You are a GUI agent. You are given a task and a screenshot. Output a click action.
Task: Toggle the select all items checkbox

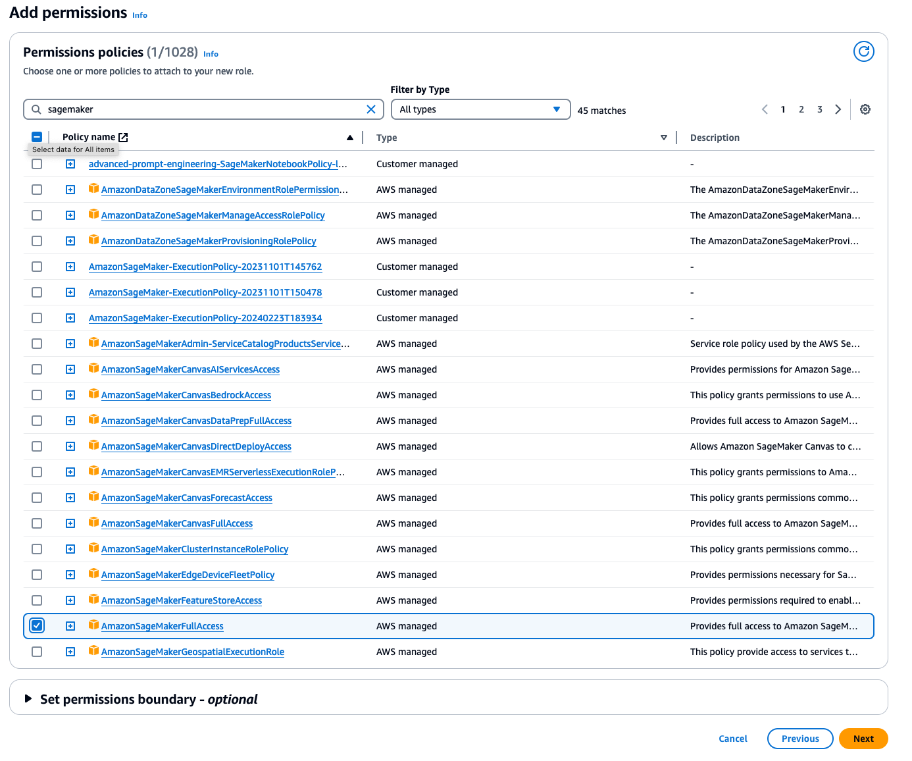point(37,137)
